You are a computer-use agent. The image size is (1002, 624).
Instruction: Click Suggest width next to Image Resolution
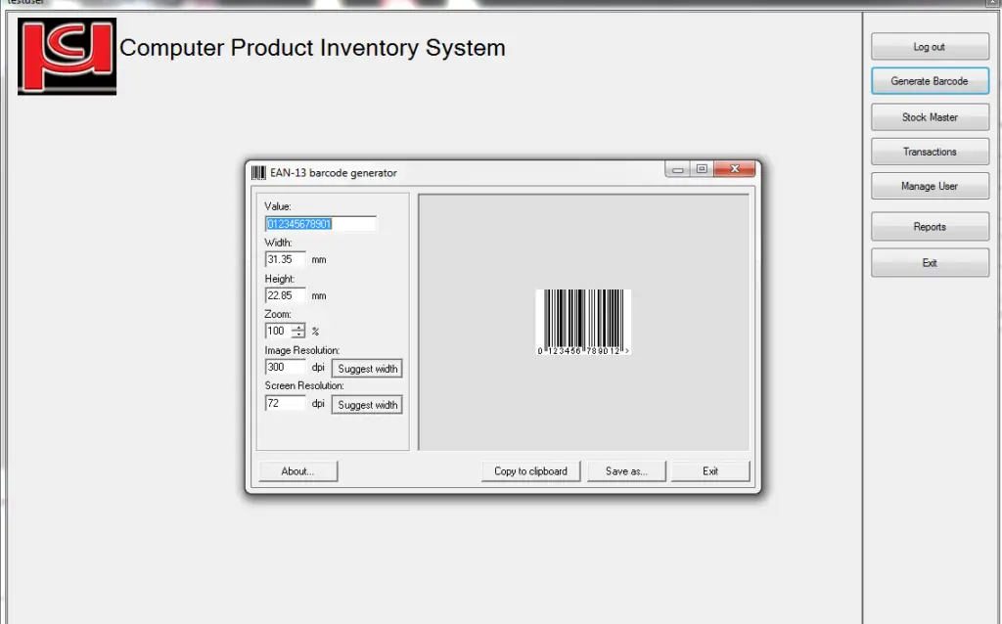point(366,368)
